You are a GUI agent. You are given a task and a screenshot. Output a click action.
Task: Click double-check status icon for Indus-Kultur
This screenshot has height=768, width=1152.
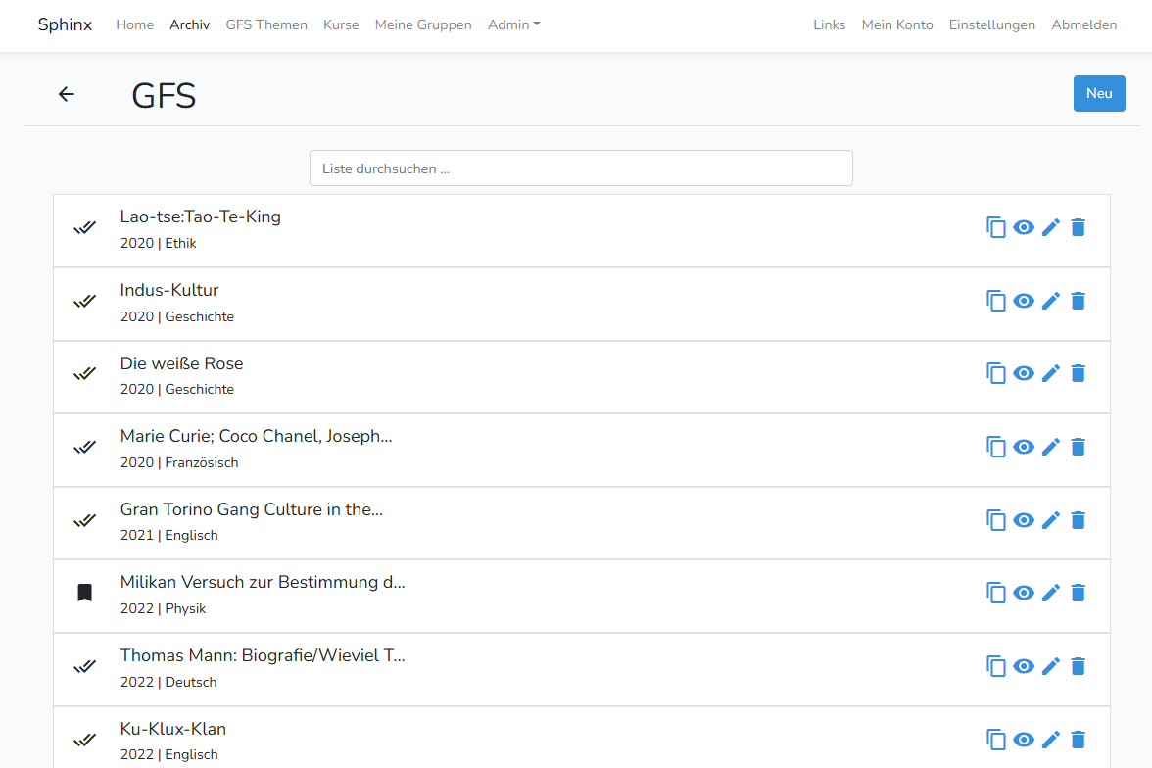coord(85,301)
